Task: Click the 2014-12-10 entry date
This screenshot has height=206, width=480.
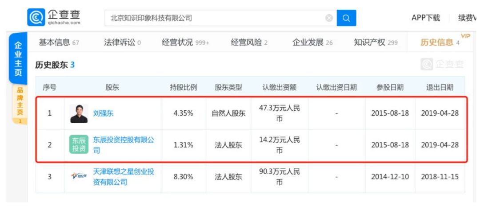Action: click(390, 177)
